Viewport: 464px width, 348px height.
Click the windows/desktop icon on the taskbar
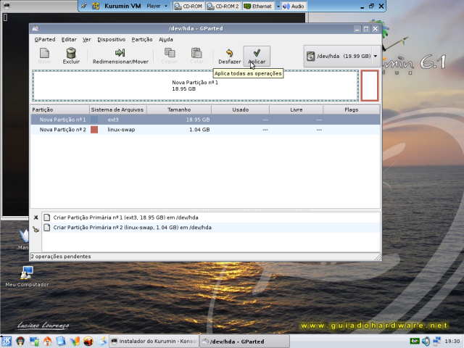point(34,341)
